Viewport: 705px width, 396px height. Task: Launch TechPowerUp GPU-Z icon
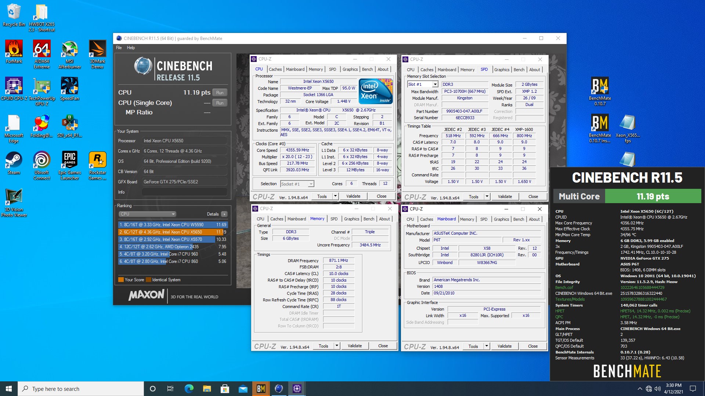click(41, 91)
